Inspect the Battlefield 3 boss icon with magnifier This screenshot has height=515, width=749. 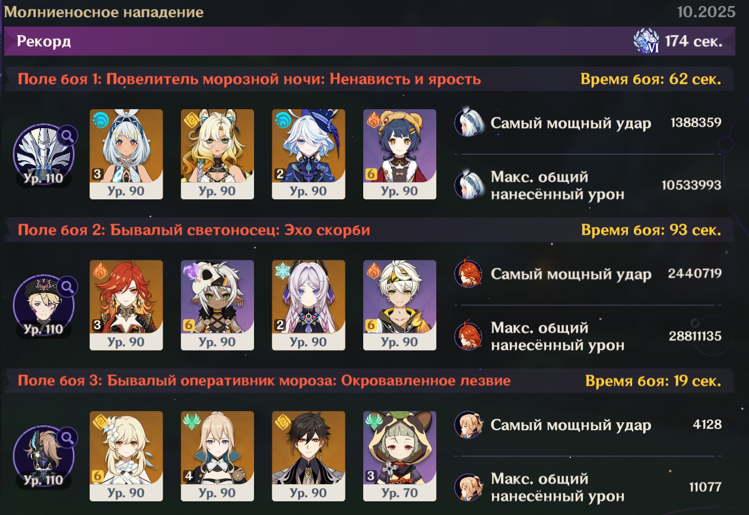(44, 456)
